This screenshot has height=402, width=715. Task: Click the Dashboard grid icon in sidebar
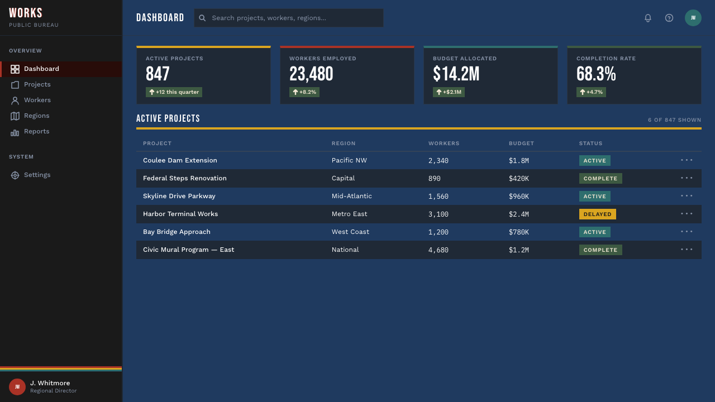pyautogui.click(x=15, y=69)
